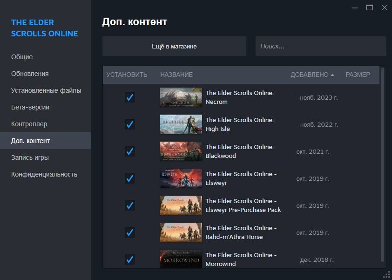
Task: Select Доп. контент in sidebar
Action: [x=46, y=141]
